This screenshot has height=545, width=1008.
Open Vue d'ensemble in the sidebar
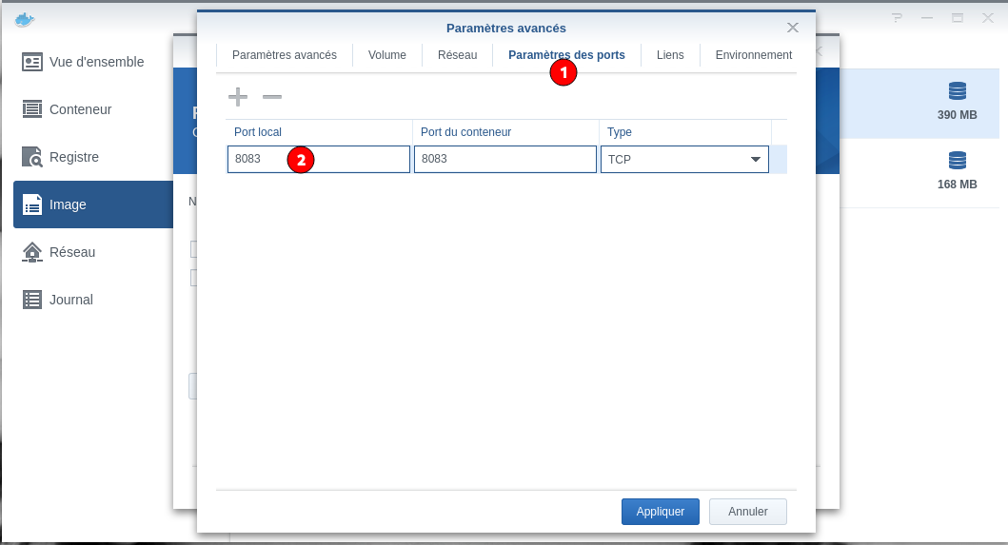pos(95,62)
